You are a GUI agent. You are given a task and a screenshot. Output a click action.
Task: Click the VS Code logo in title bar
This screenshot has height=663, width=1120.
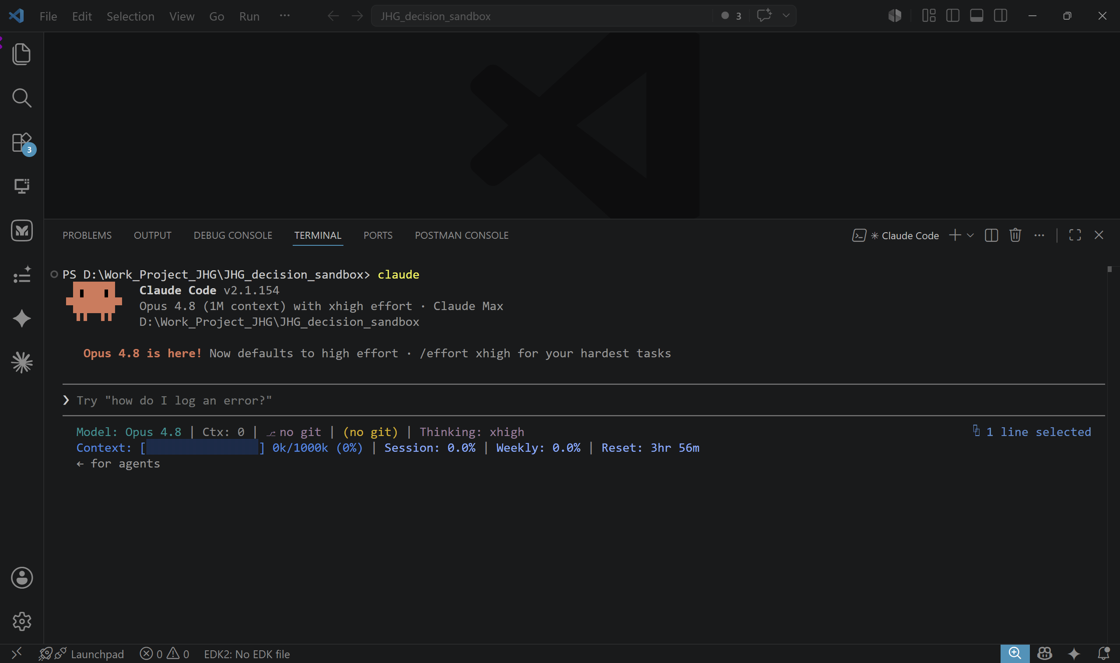tap(16, 16)
